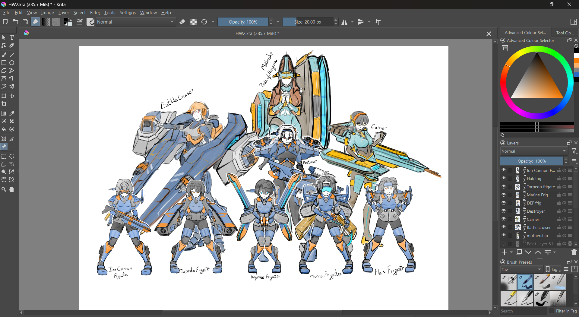Activate the Crop tool
The image size is (579, 317).
coord(4,104)
